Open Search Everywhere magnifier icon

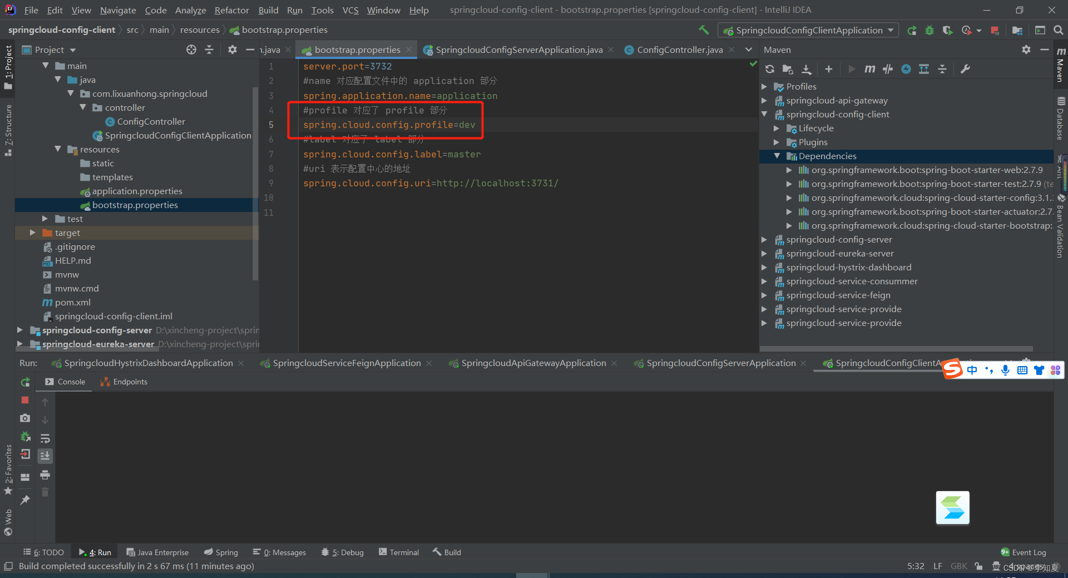[x=1059, y=31]
